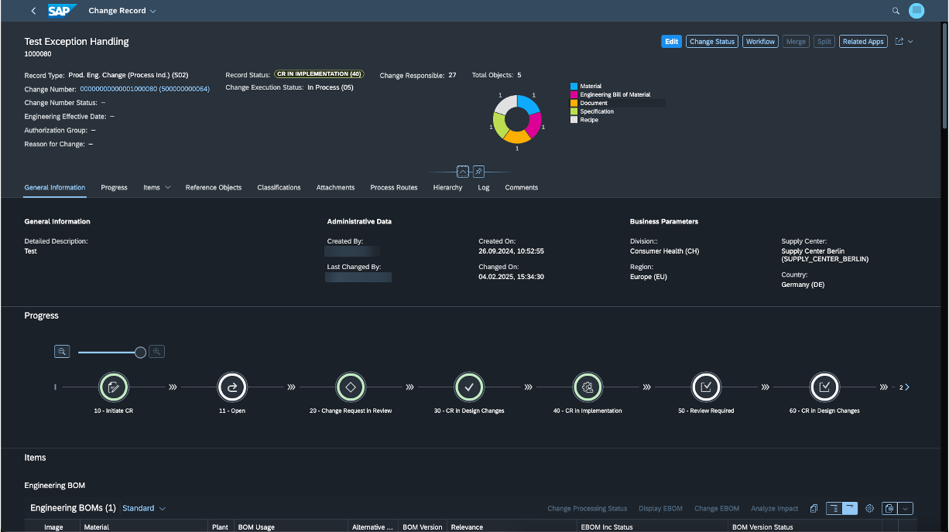The height and width of the screenshot is (532, 949).
Task: Click Change Processing Status
Action: coord(587,509)
